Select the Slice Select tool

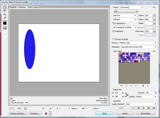click(x=5, y=11)
